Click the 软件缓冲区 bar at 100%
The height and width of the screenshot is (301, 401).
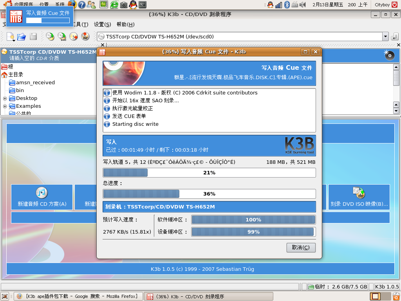click(x=253, y=219)
